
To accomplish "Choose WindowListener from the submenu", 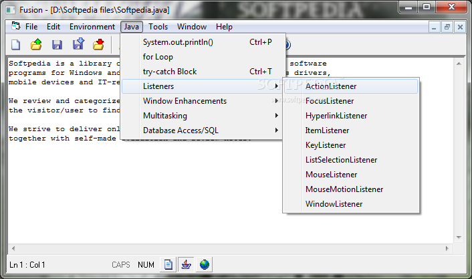I will coord(351,204).
